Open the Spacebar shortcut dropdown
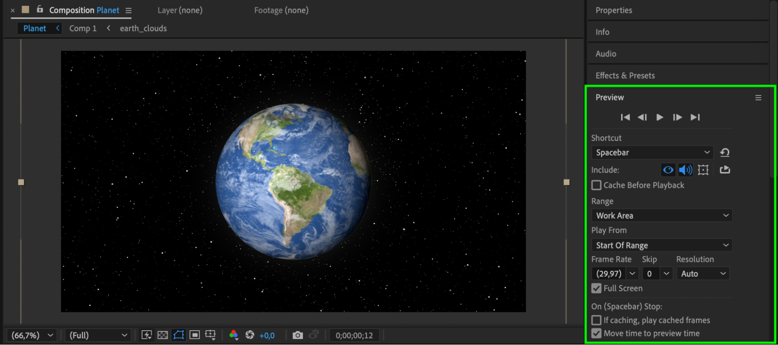The height and width of the screenshot is (345, 778). [652, 152]
